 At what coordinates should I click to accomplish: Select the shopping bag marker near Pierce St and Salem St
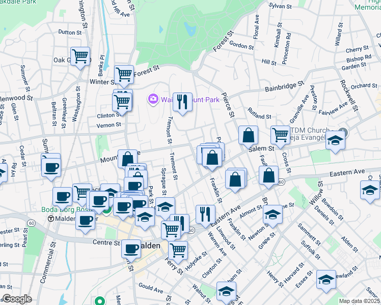[x=248, y=137]
